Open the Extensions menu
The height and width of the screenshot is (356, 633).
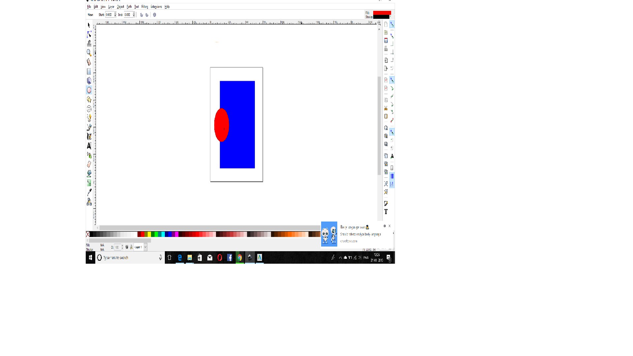click(x=156, y=7)
